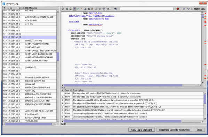Screen dimensions: 208x137
Task: Toggle the Match Case checkbox
Action: [x=192, y=9]
